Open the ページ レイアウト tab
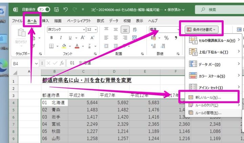 [79, 21]
